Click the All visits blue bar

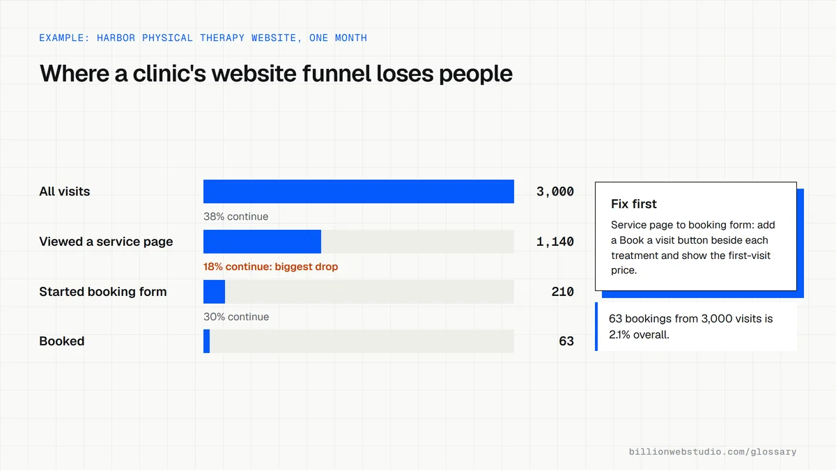(359, 191)
